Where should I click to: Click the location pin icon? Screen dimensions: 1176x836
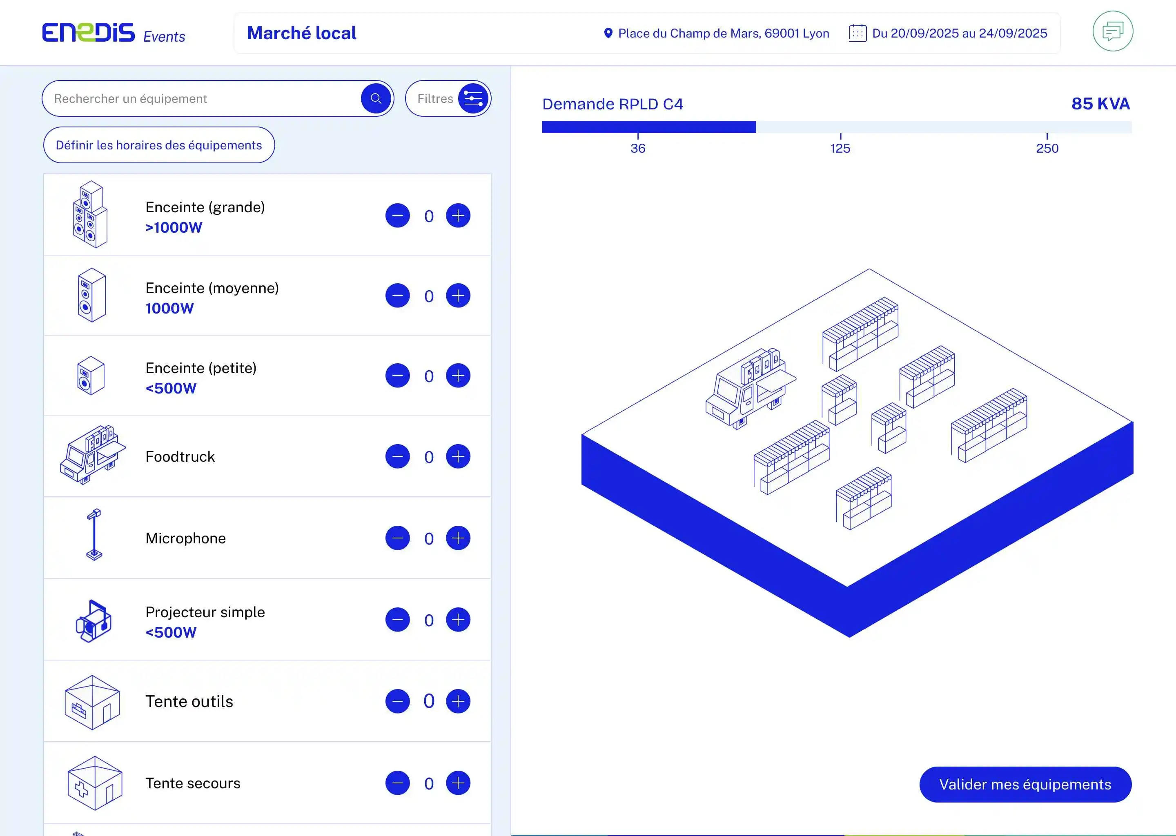tap(608, 33)
